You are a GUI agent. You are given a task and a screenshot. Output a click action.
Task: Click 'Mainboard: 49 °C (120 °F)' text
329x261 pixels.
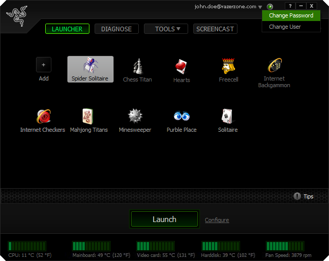coord(101,255)
